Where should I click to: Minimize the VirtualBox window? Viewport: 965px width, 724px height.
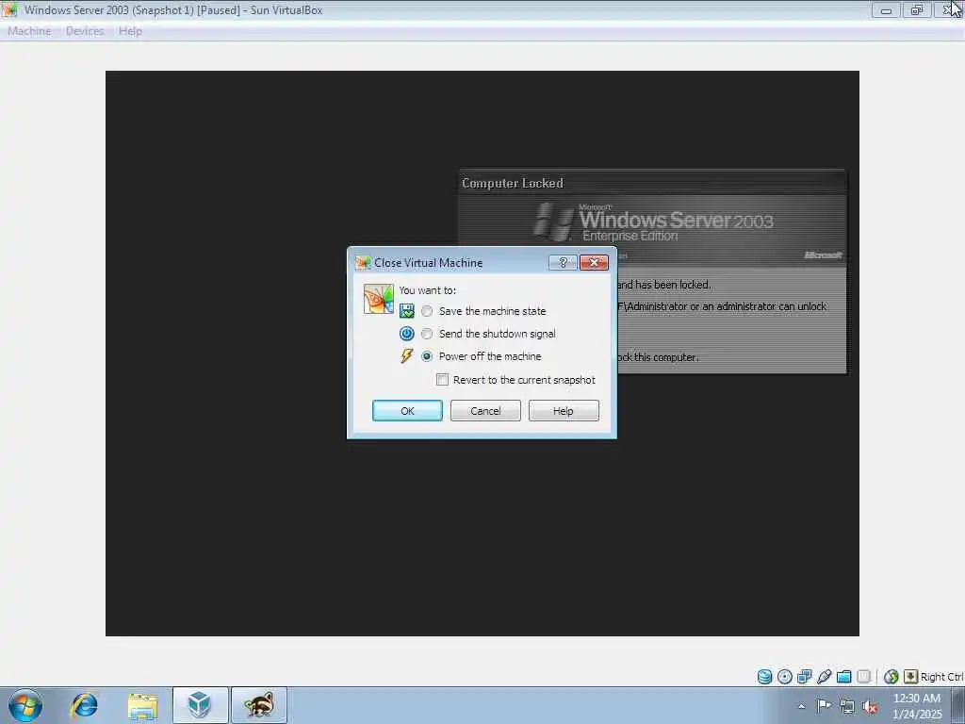886,9
